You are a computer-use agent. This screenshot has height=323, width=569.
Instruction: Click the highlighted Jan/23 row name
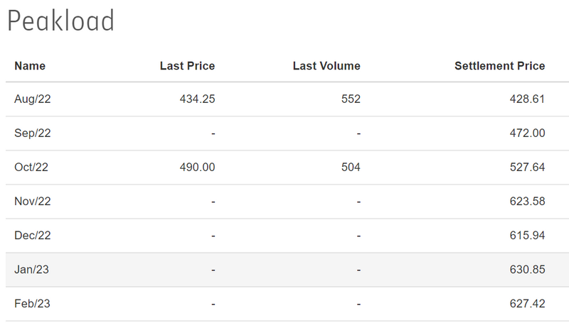(x=32, y=270)
